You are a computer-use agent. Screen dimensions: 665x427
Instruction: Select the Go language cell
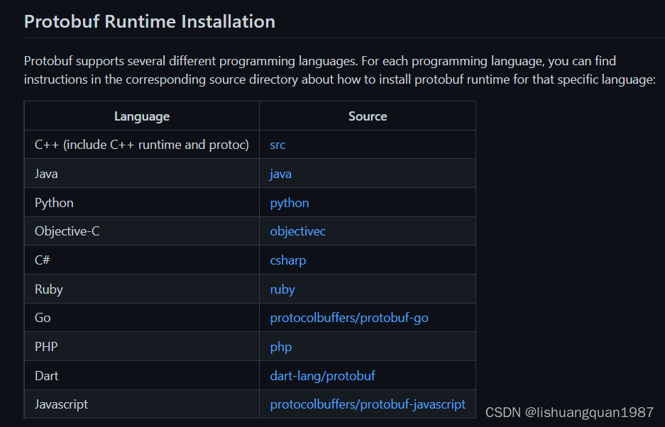[x=43, y=318]
